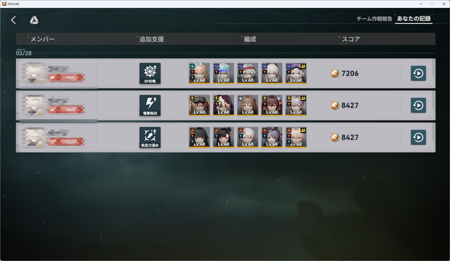Select brown-haired middle portrait in second row
The width and height of the screenshot is (450, 261).
(248, 105)
